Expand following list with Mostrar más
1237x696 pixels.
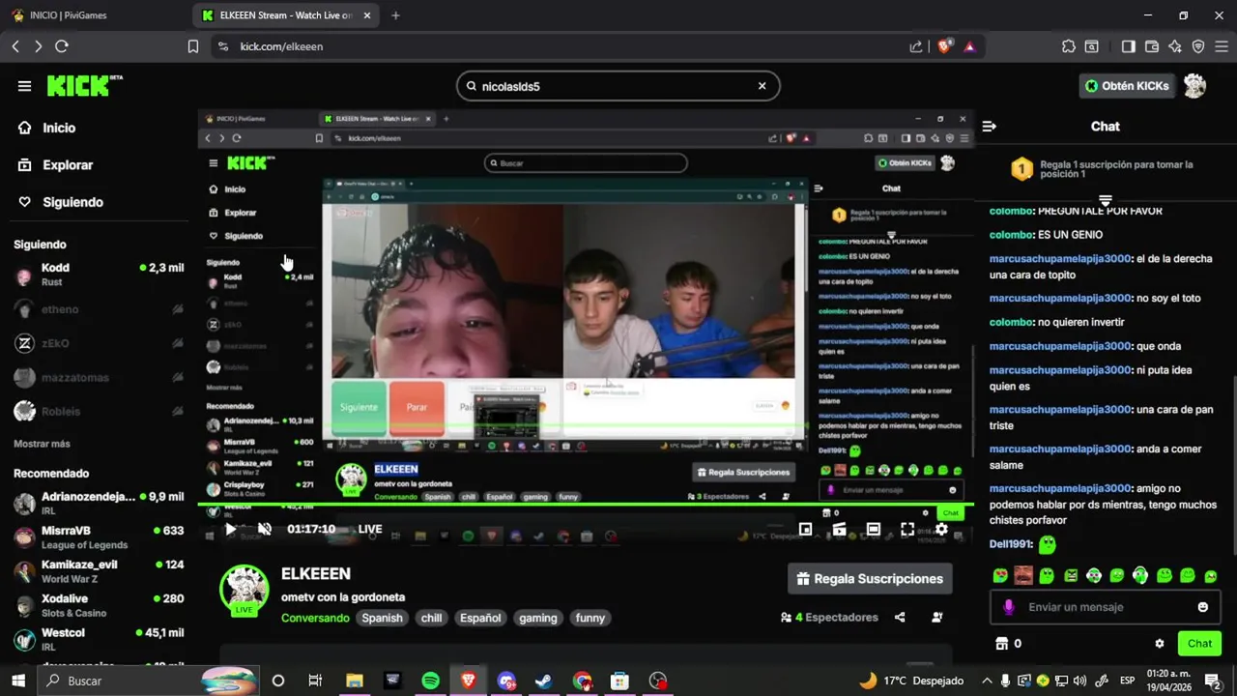point(42,444)
